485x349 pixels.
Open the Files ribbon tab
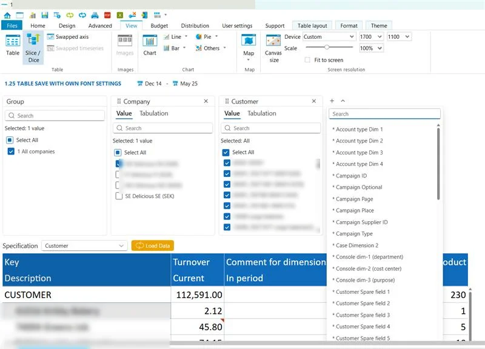tap(12, 25)
